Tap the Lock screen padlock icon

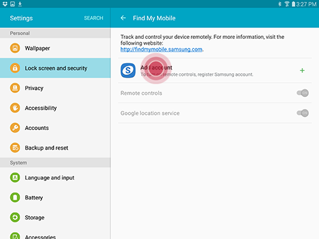[15, 68]
